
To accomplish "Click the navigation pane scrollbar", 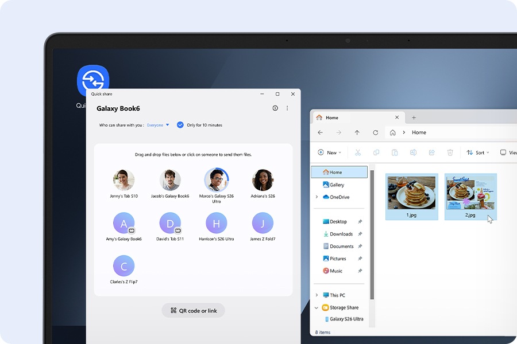I will pyautogui.click(x=372, y=234).
